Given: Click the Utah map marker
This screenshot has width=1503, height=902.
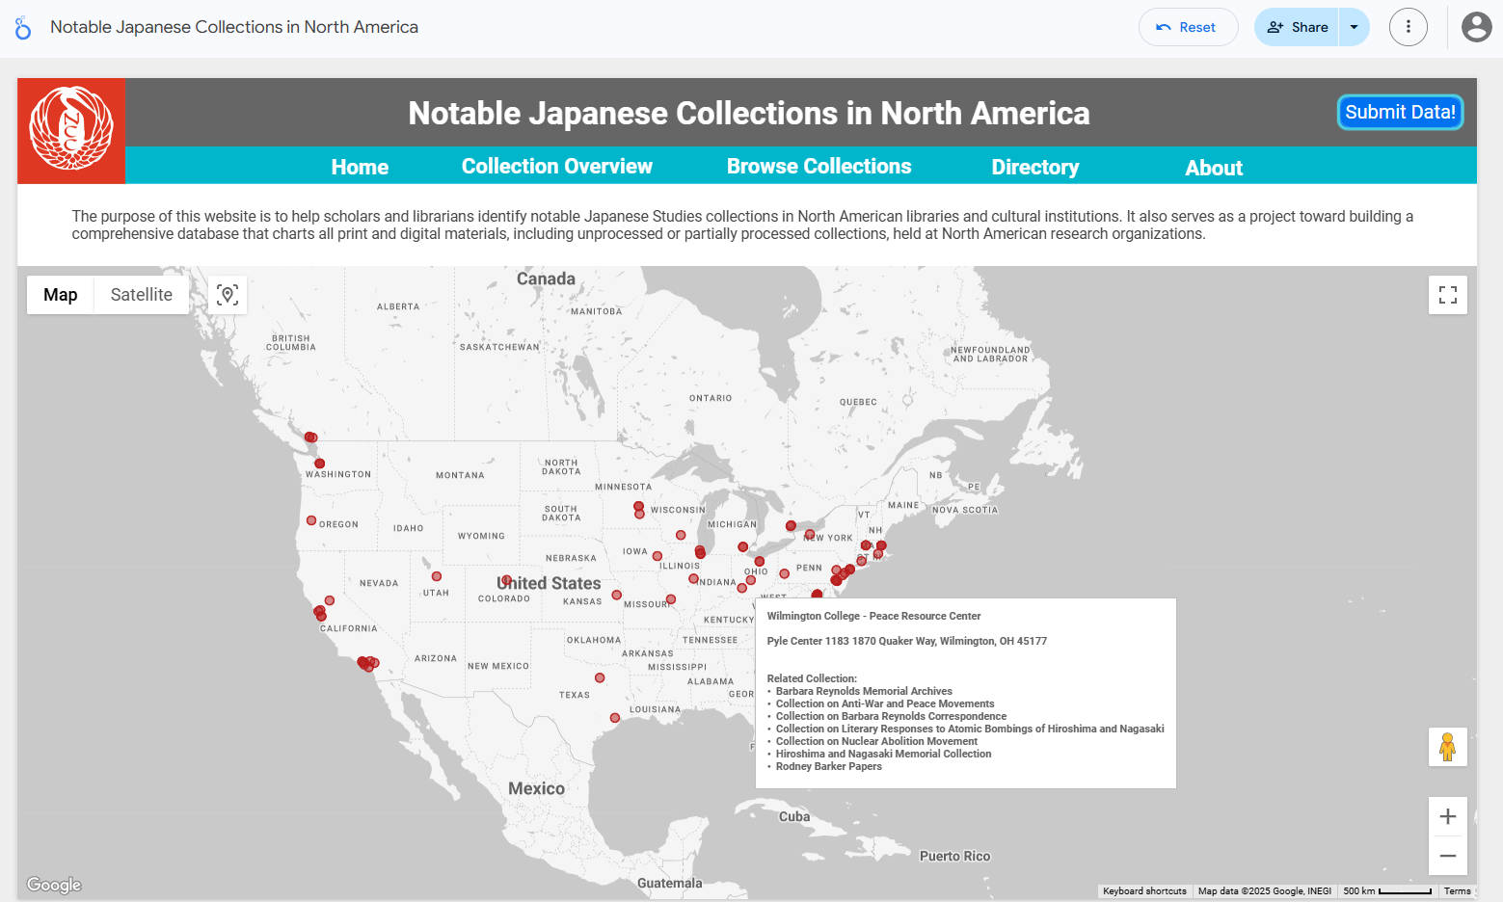Looking at the screenshot, I should 437,576.
